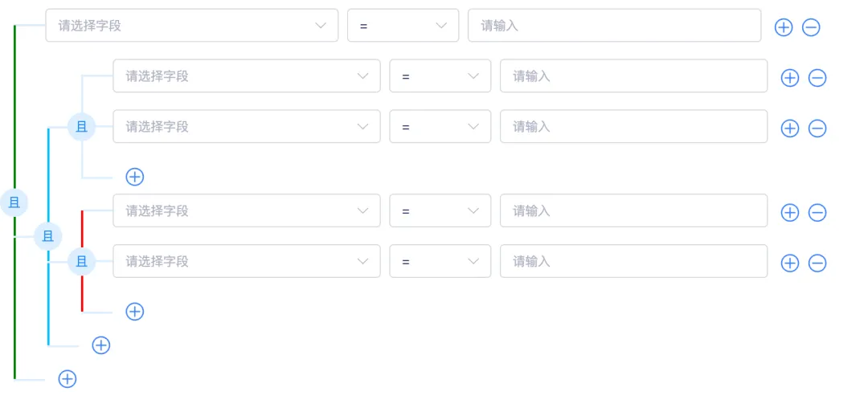Open the 请选择字段 field selector in the fourth row
Viewport: 868px width, 400px height.
[246, 211]
